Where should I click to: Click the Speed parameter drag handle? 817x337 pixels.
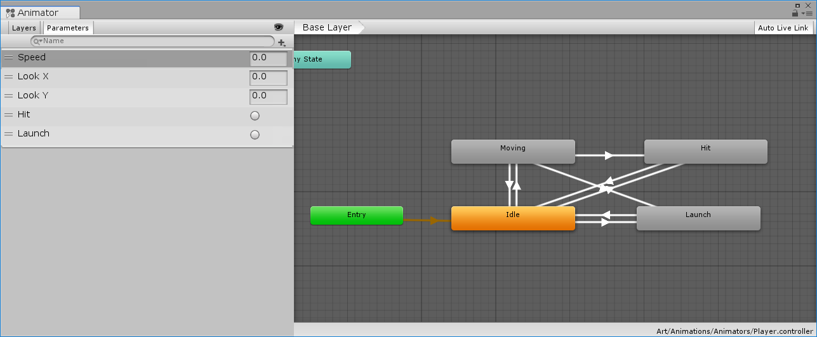click(9, 58)
